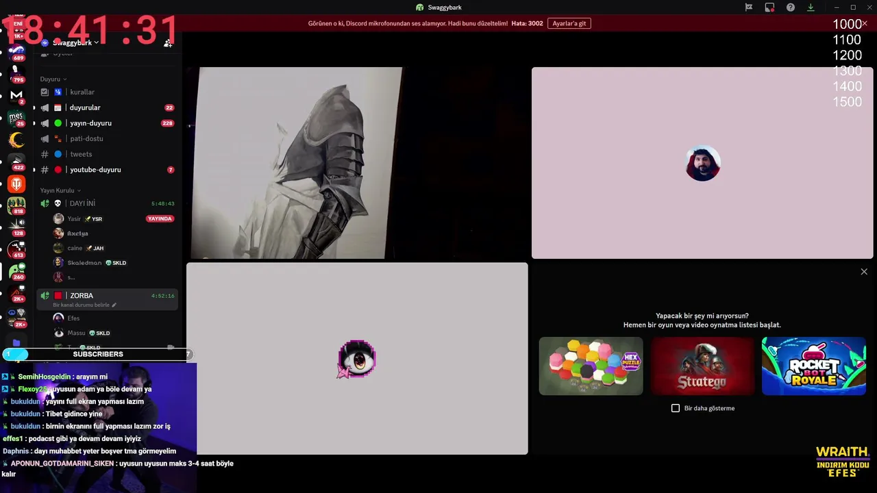Click the pencil icon beside channel status
This screenshot has height=493, width=877.
coord(114,305)
